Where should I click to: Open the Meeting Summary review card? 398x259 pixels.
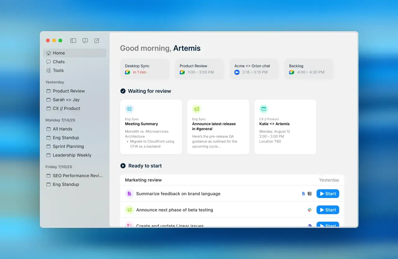coord(151,127)
